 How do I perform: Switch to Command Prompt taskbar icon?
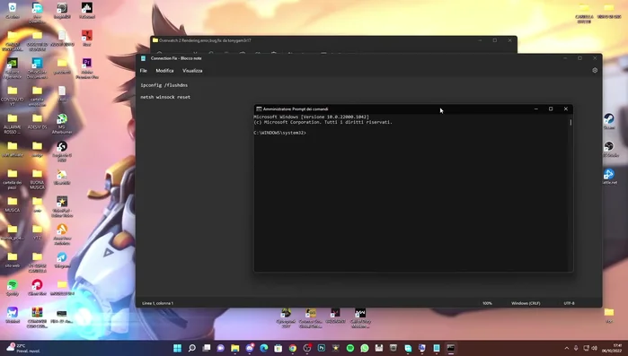pyautogui.click(x=451, y=348)
